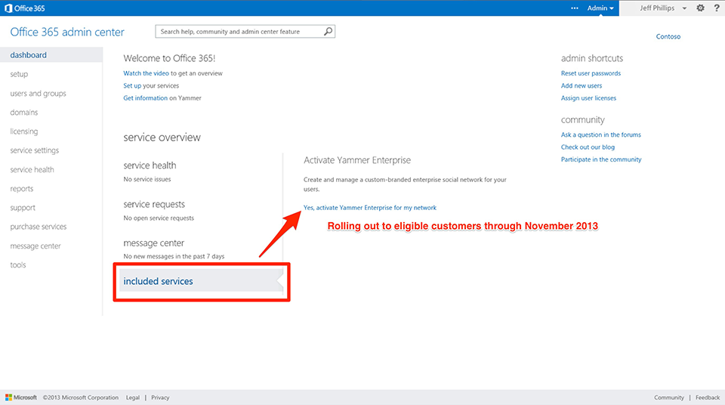Open purchase services in sidebar

click(x=39, y=227)
